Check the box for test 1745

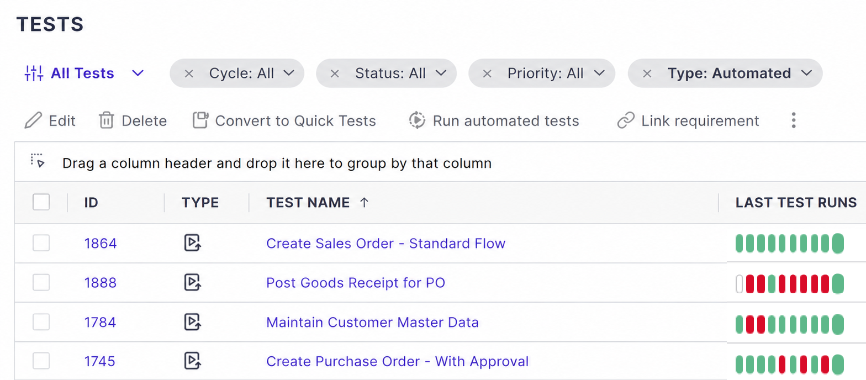(41, 361)
